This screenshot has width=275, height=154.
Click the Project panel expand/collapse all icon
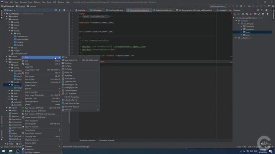tap(60, 10)
